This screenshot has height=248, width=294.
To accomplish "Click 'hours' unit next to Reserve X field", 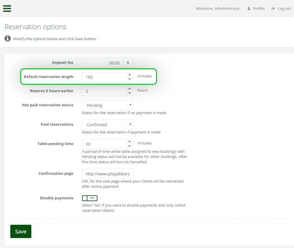I will pos(142,90).
